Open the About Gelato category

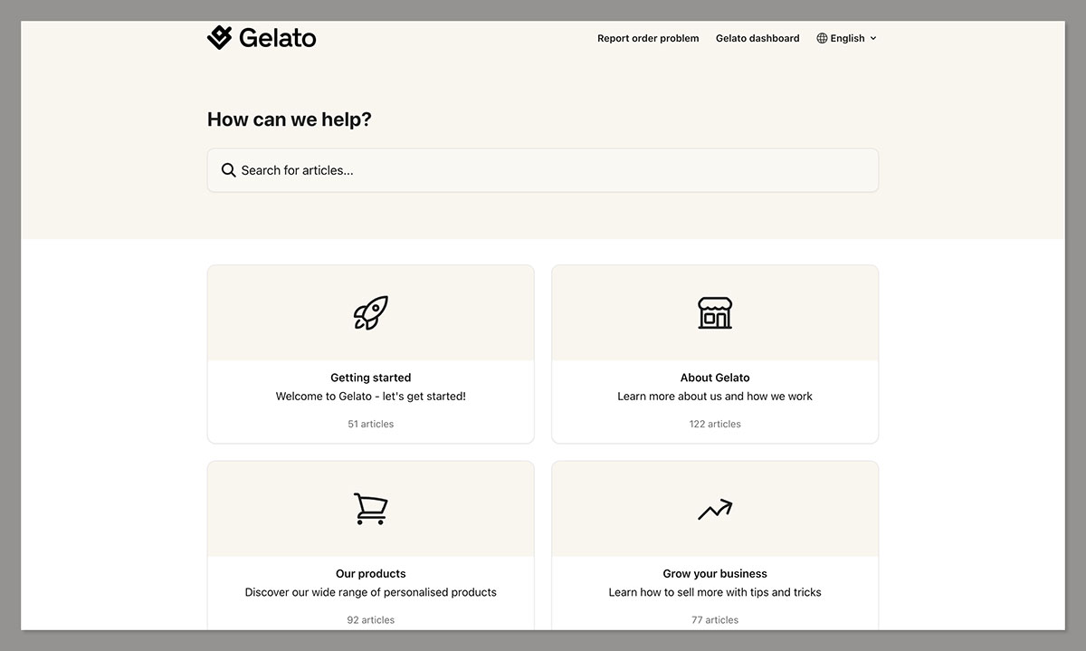[715, 354]
